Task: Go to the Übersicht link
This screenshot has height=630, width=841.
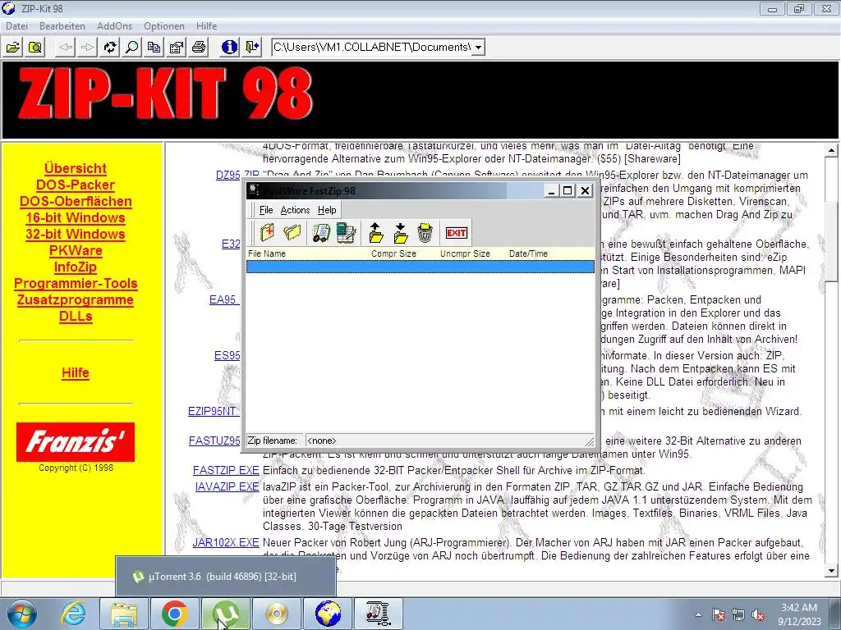Action: click(x=76, y=168)
